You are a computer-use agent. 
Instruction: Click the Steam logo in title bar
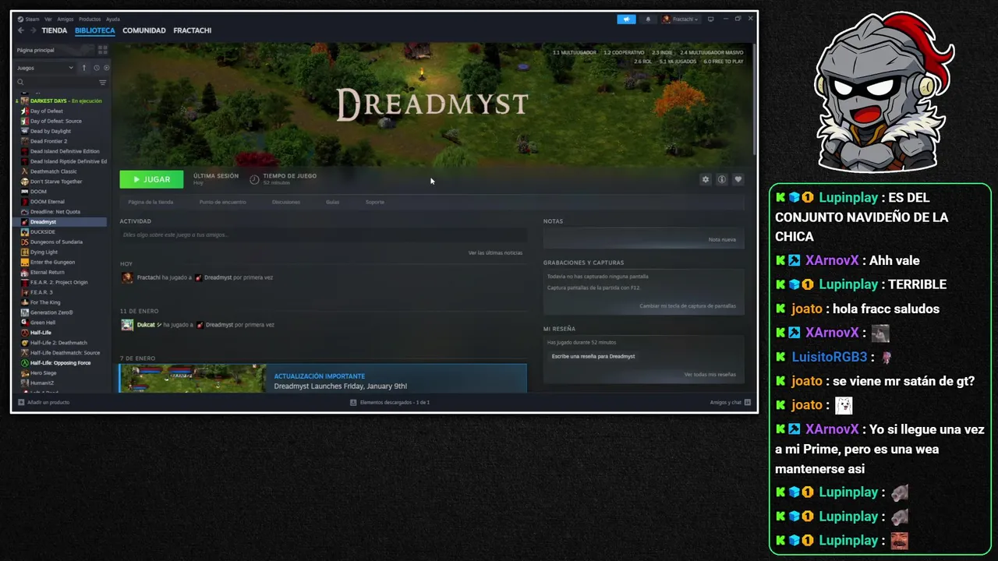point(20,19)
